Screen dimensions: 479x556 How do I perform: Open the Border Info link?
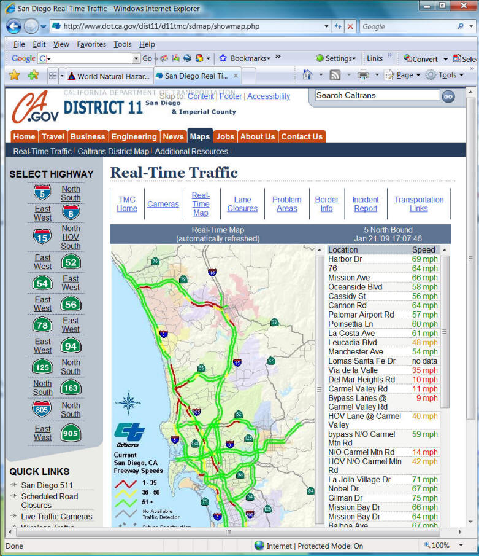click(327, 204)
